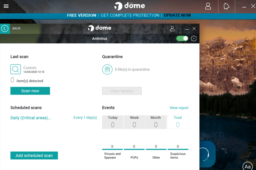
Task: Minimize the main Dome window
Action: (244, 7)
